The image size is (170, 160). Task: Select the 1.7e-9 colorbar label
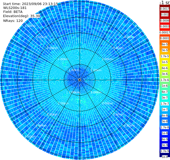tap(165, 151)
